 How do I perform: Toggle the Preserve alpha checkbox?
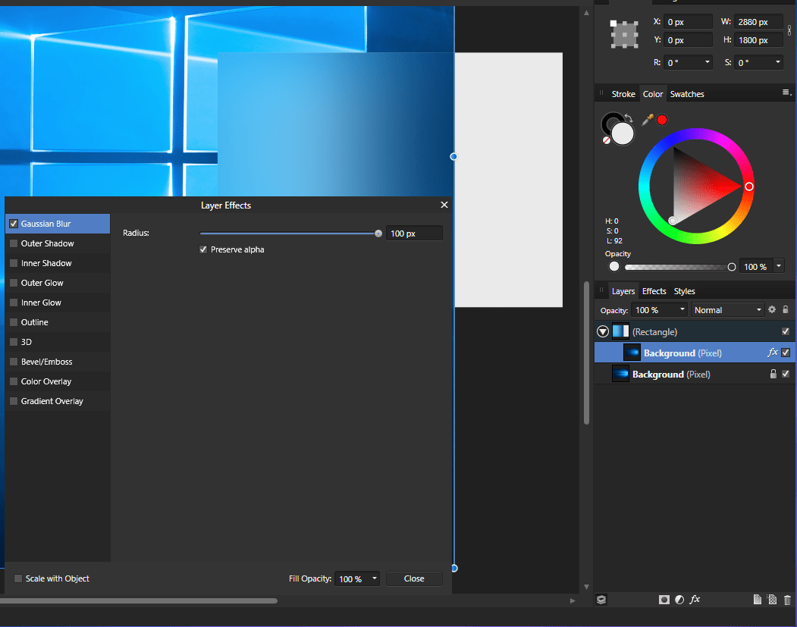pyautogui.click(x=203, y=249)
